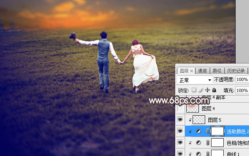Click the 曲线 1 layer mask thumbnail
The height and width of the screenshot is (156, 249).
(217, 153)
